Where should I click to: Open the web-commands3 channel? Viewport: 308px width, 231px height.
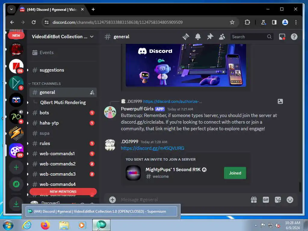click(x=63, y=174)
